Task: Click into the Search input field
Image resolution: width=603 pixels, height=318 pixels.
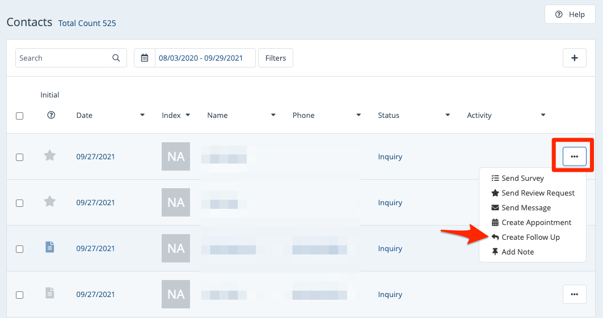Action: (x=61, y=58)
